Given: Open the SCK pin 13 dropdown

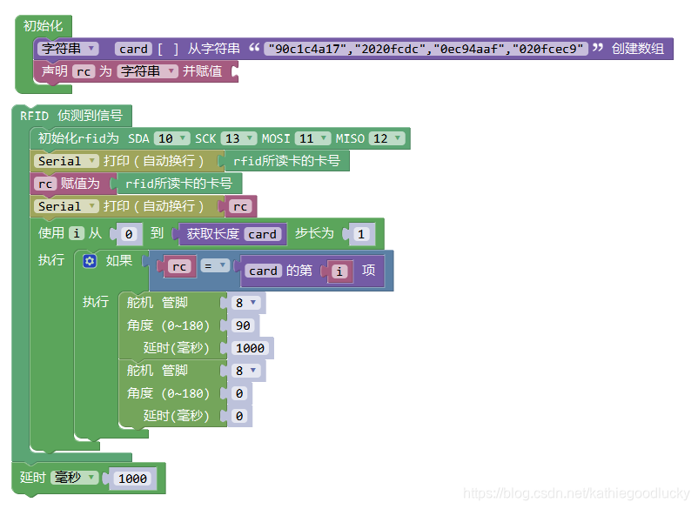Looking at the screenshot, I should pyautogui.click(x=239, y=139).
